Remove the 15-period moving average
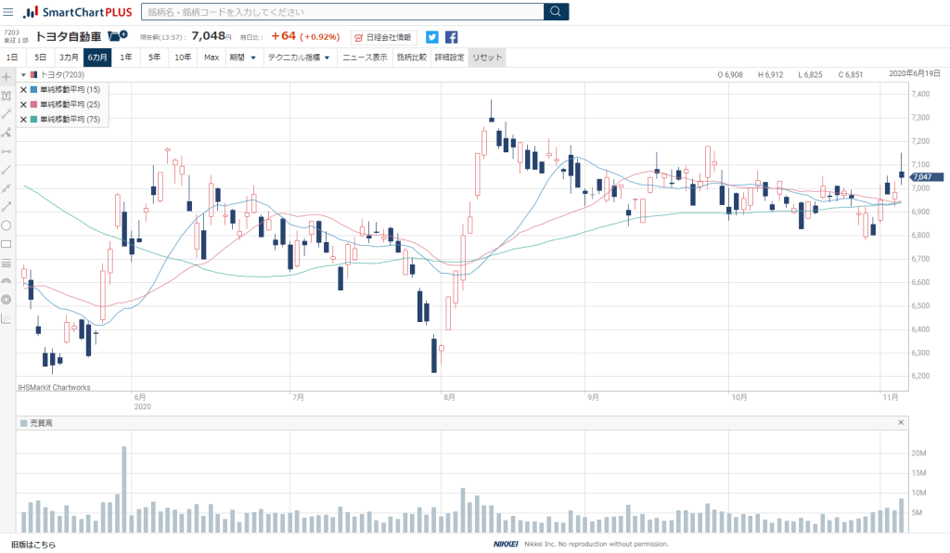Viewport: 950px width, 553px height. coord(23,90)
